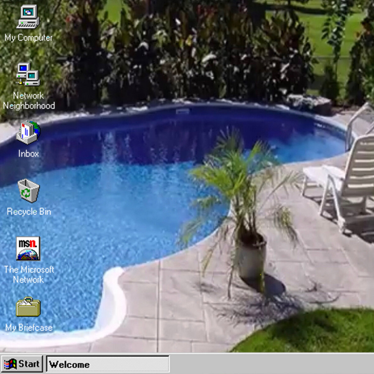Click the MSN Microsoft Network icon
374x374 pixels.
[28, 248]
